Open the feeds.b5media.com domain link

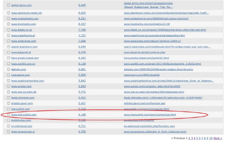pos(23,98)
